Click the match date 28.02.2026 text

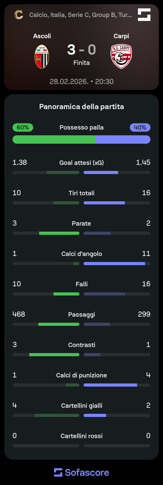pyautogui.click(x=69, y=81)
